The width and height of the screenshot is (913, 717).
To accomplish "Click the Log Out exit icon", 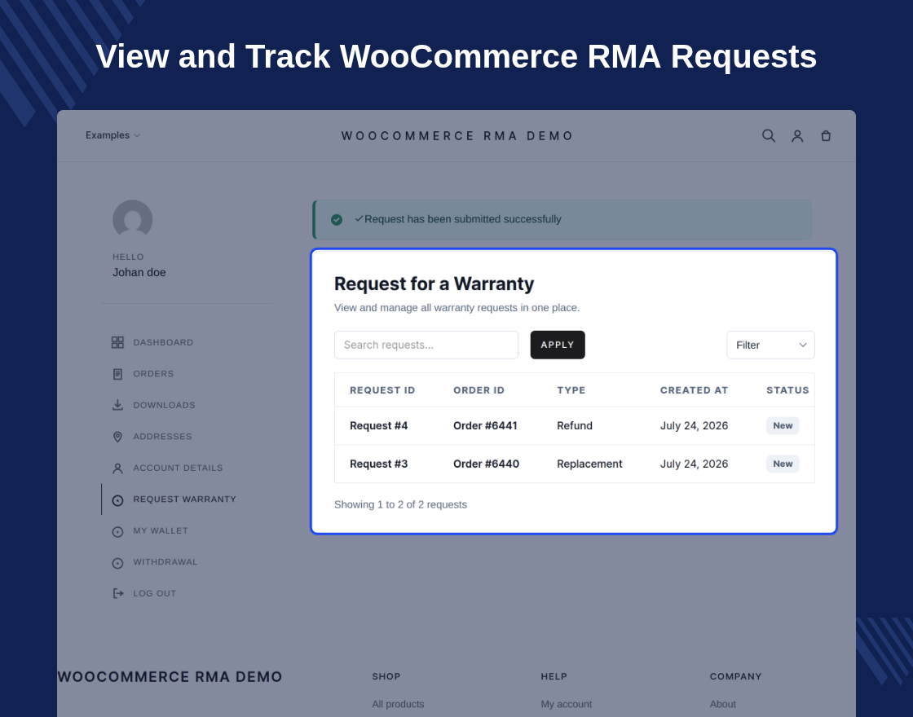I will tap(117, 594).
